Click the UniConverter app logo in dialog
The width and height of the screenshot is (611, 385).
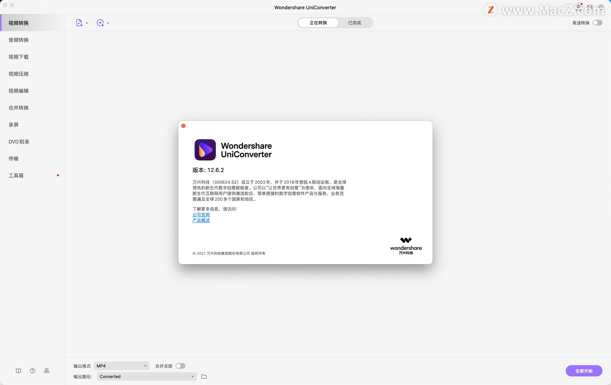coord(205,150)
